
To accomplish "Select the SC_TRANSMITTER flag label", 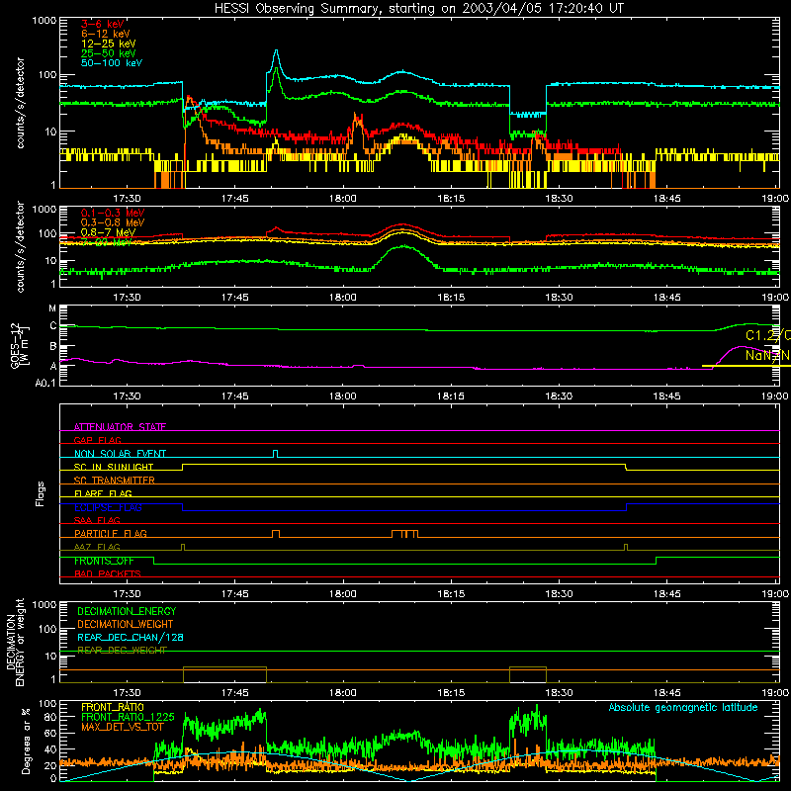I will pos(115,481).
